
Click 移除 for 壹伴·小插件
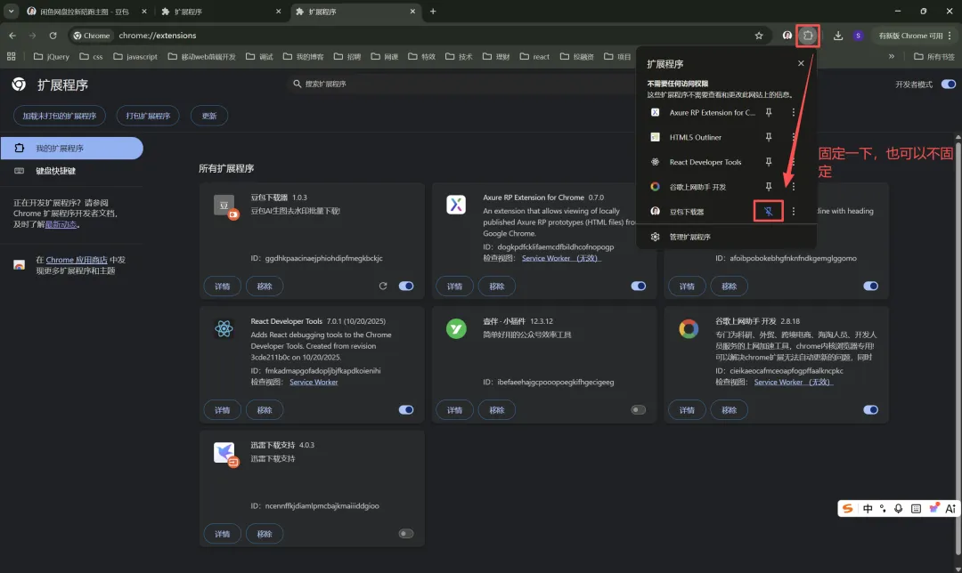(x=496, y=410)
